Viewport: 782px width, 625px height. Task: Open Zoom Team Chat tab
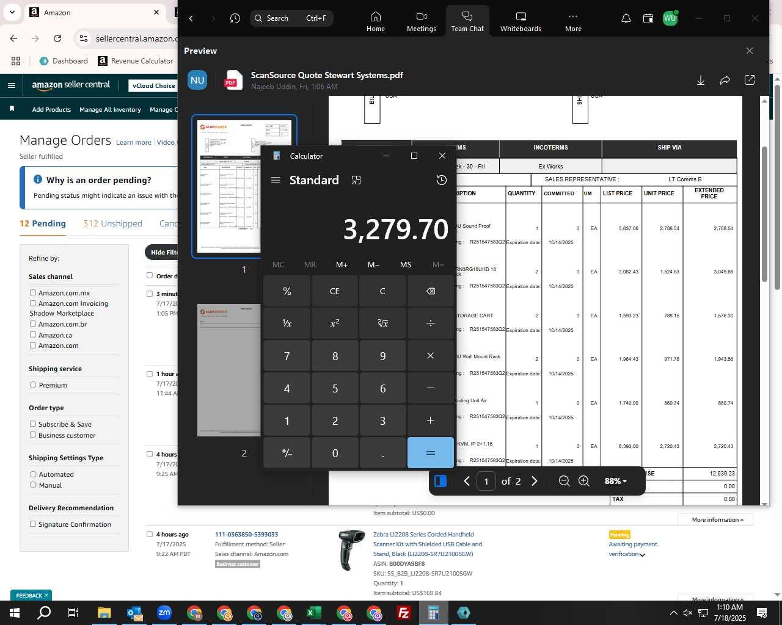pos(467,21)
